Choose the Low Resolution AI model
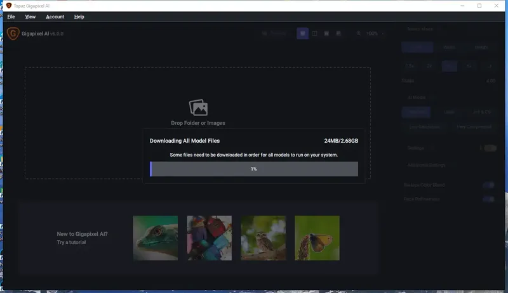This screenshot has width=508, height=293. point(424,127)
